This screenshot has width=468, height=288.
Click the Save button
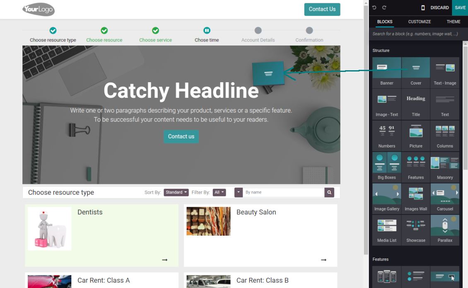[x=460, y=8]
